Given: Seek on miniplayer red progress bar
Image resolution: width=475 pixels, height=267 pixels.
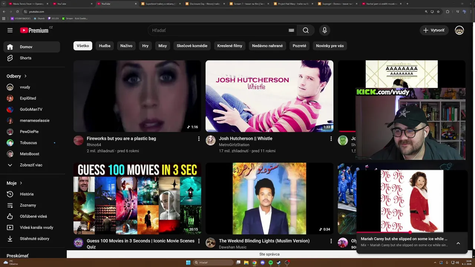Looking at the screenshot, I should (x=412, y=233).
